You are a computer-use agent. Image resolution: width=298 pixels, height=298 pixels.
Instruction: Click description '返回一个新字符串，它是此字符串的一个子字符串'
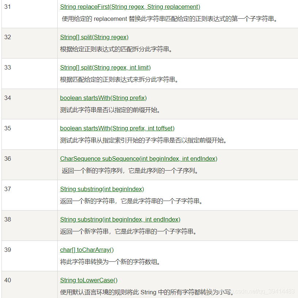[x=128, y=231]
